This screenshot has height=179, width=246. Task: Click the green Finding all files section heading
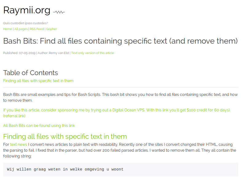click(65, 136)
